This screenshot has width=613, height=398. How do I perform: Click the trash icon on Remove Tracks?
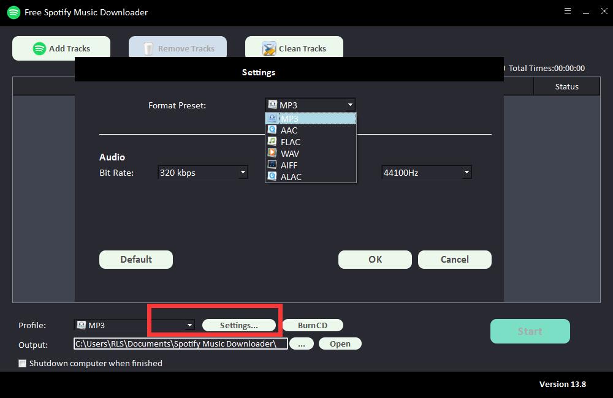point(148,48)
